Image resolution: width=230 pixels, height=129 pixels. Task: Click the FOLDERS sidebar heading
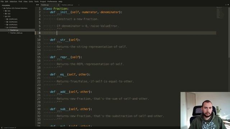pos(6,5)
